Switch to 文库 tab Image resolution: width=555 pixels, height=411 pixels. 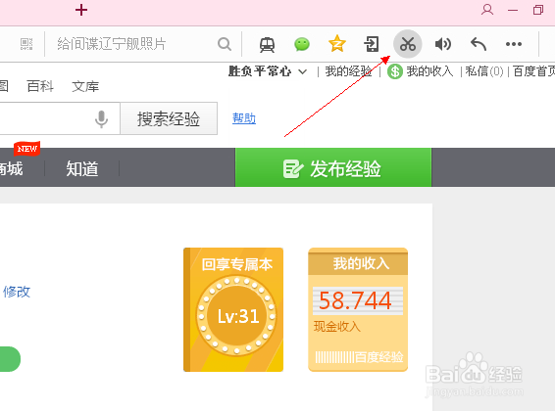pyautogui.click(x=85, y=86)
